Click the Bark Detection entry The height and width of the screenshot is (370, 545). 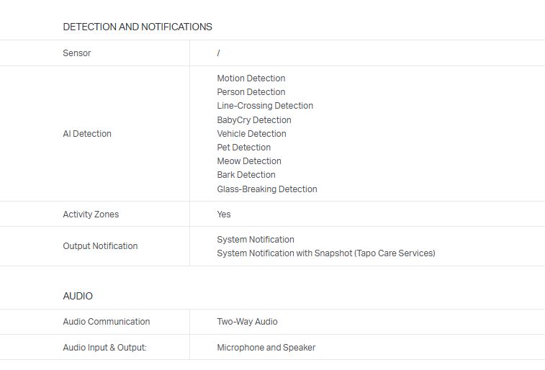point(246,175)
